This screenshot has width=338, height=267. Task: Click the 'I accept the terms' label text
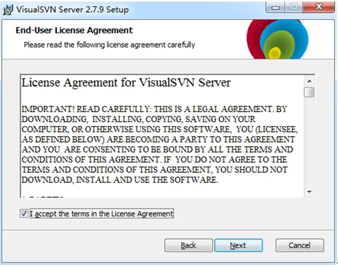[x=101, y=214]
